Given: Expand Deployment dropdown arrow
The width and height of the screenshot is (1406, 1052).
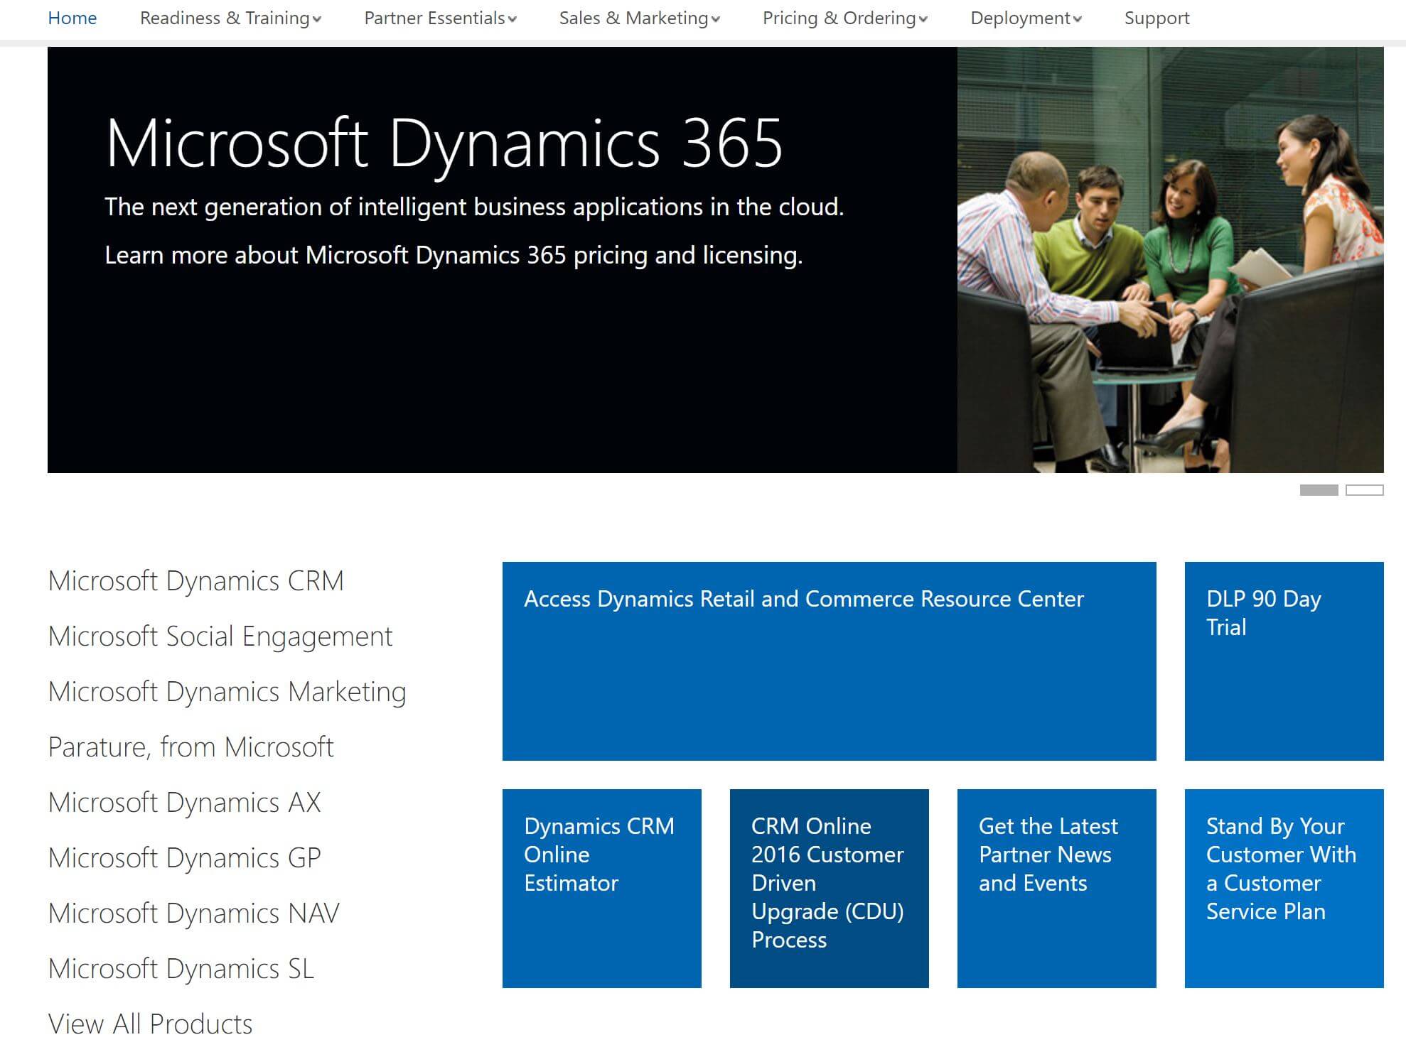Looking at the screenshot, I should (1078, 20).
